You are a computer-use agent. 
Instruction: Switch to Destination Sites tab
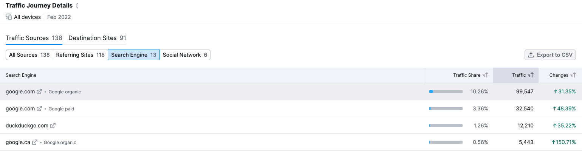pyautogui.click(x=97, y=38)
